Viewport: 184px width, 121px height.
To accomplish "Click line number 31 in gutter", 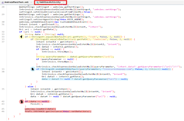I will pos(3,25).
